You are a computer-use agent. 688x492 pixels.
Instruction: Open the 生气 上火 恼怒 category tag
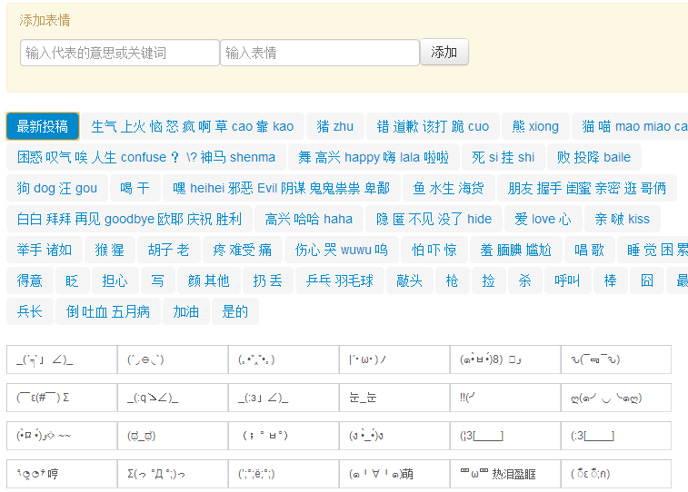point(193,126)
